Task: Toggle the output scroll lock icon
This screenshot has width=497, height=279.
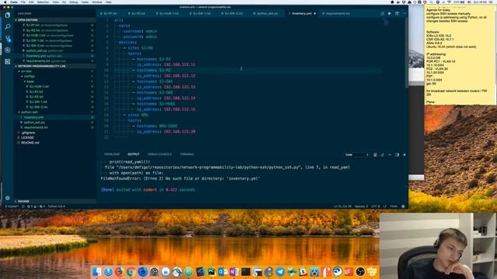Action: coord(382,155)
